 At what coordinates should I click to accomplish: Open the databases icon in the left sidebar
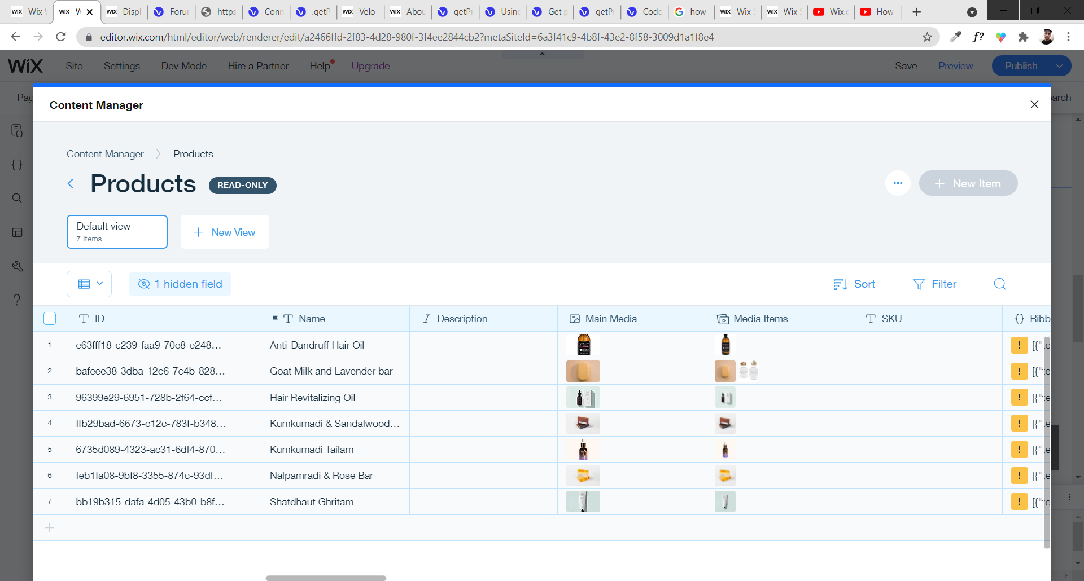pyautogui.click(x=17, y=232)
